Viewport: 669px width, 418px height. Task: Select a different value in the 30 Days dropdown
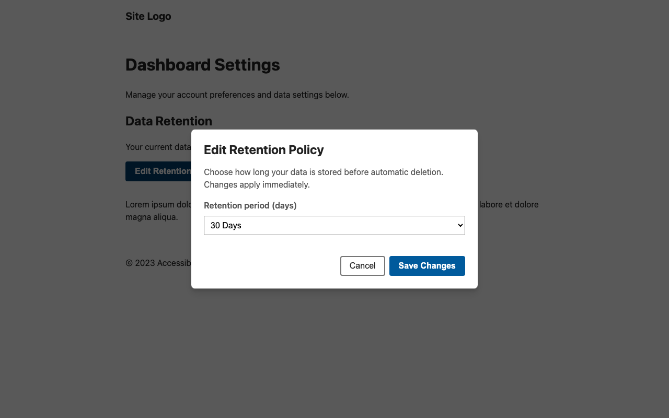click(334, 225)
